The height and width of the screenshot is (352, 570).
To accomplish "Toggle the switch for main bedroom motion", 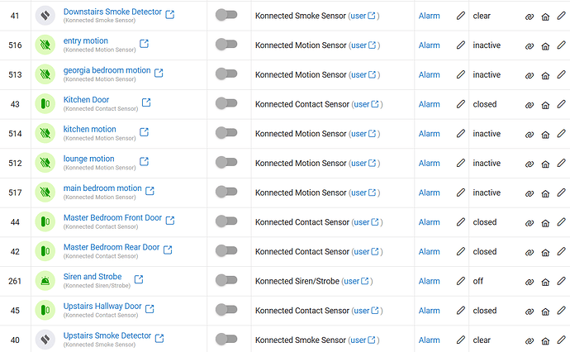I will pyautogui.click(x=226, y=192).
